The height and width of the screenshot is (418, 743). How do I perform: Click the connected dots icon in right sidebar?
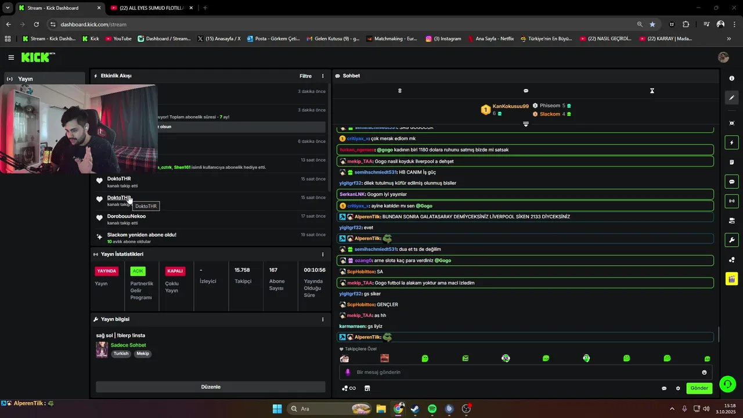point(731,260)
